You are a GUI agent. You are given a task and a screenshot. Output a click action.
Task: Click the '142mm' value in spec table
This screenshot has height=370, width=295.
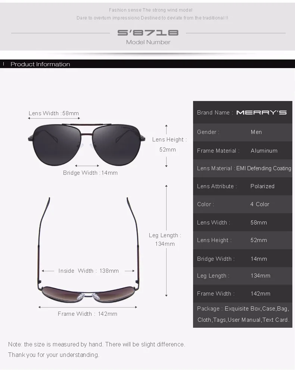pos(260,294)
